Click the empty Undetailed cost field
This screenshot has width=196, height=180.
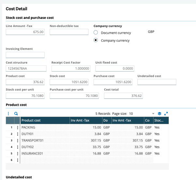click(157, 82)
